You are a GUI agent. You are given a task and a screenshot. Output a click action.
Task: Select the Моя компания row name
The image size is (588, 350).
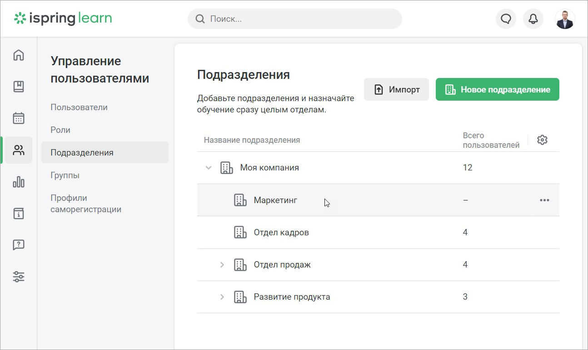click(x=269, y=168)
